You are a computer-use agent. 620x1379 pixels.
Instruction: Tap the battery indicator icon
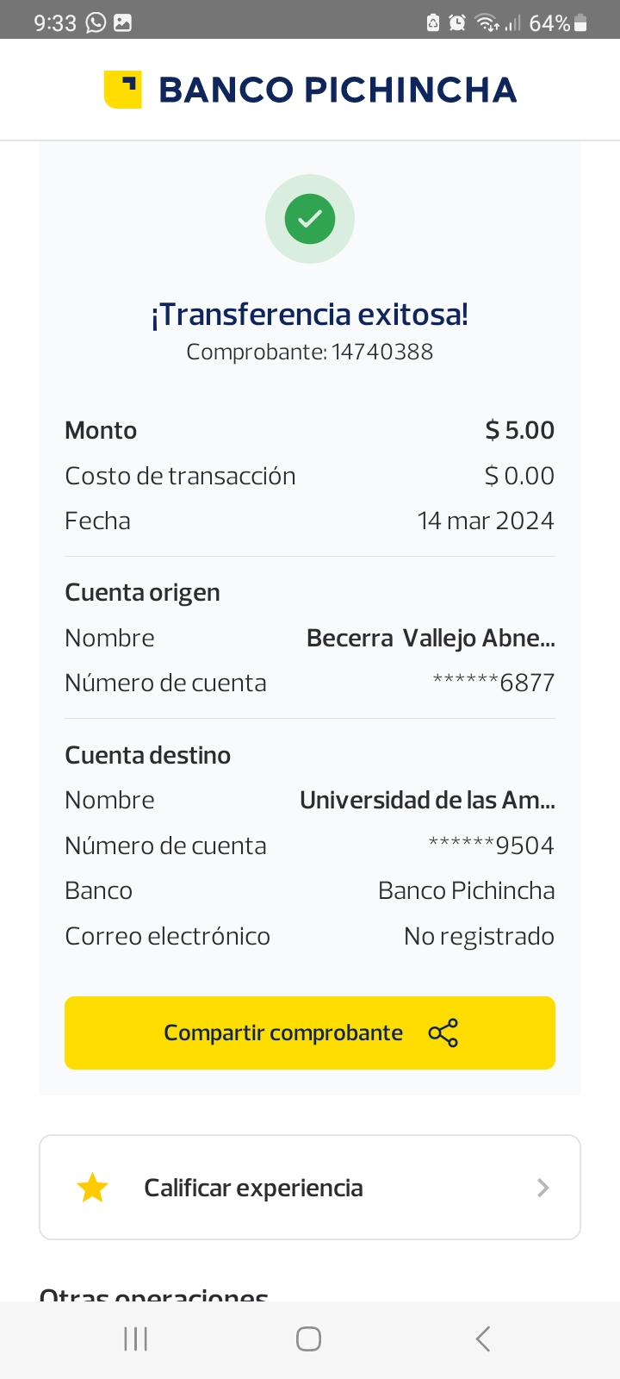[x=581, y=23]
